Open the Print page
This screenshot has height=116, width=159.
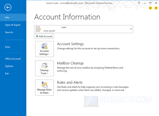pos(7,47)
